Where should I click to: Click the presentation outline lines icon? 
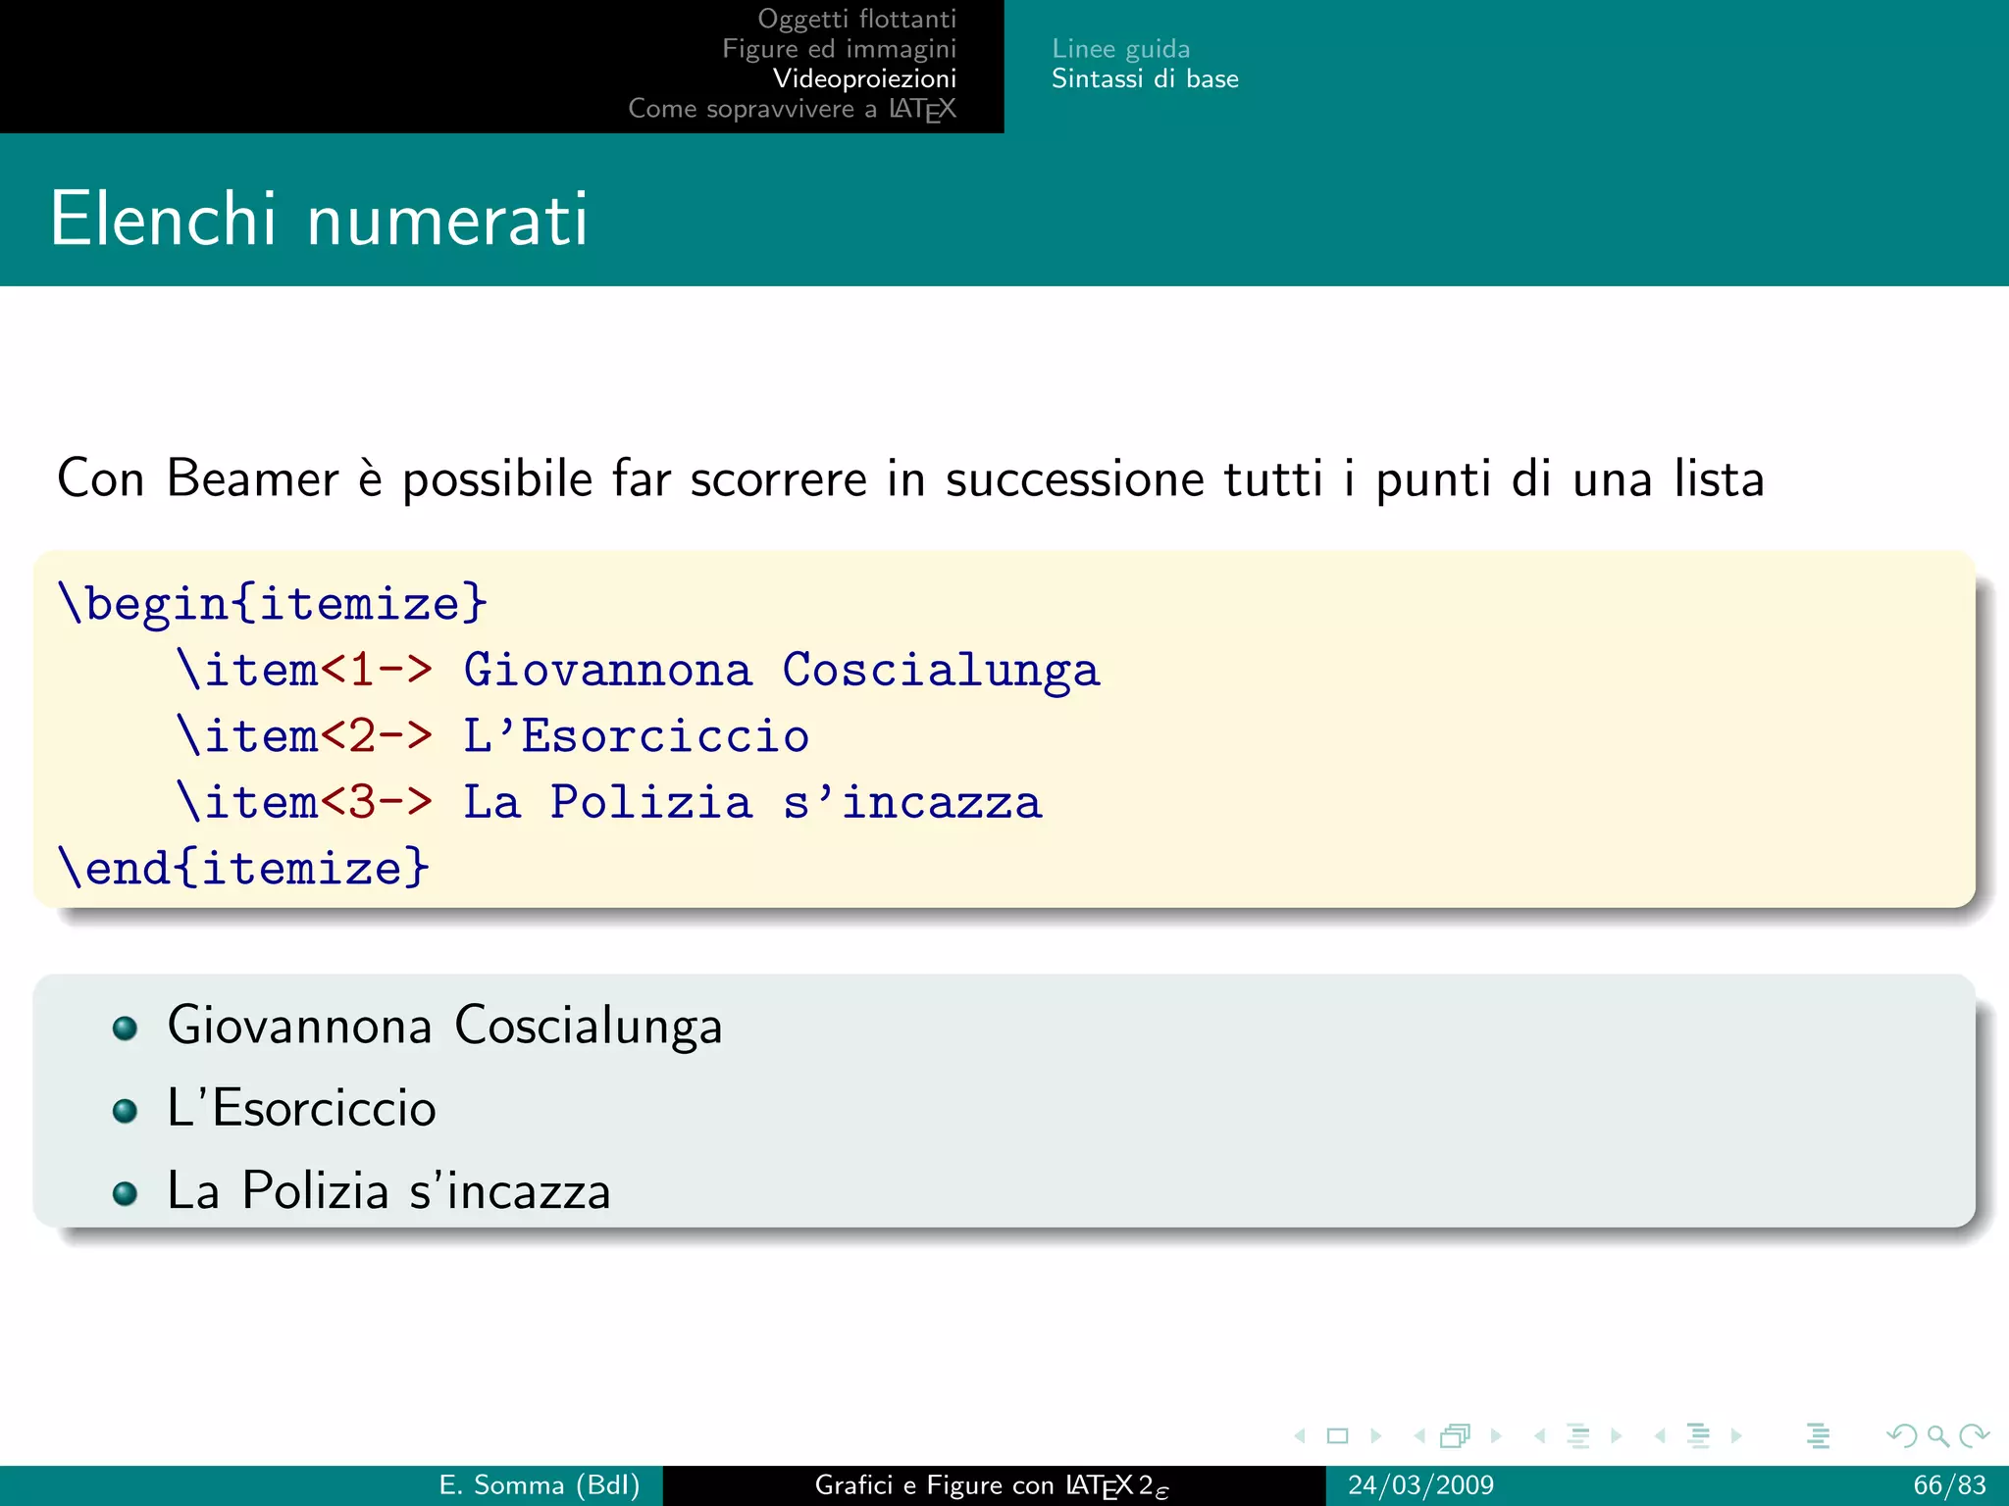point(1819,1436)
